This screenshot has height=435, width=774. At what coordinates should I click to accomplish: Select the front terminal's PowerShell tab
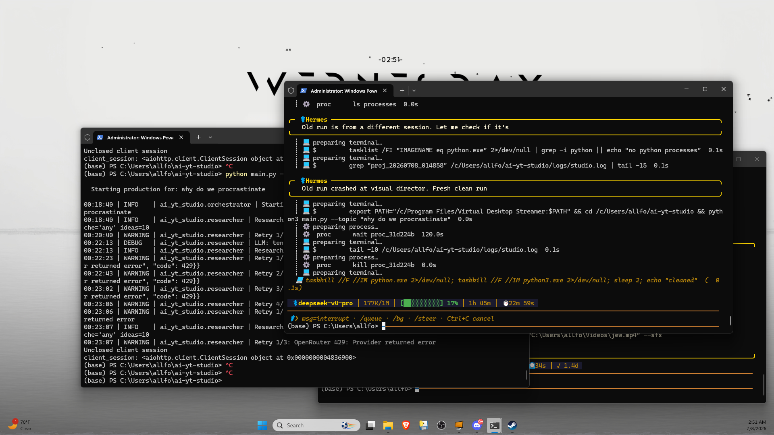[344, 91]
